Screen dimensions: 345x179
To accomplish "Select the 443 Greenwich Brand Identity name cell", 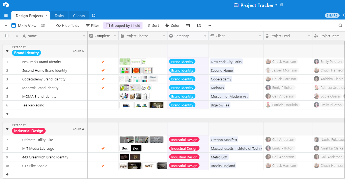I will [x=45, y=157].
